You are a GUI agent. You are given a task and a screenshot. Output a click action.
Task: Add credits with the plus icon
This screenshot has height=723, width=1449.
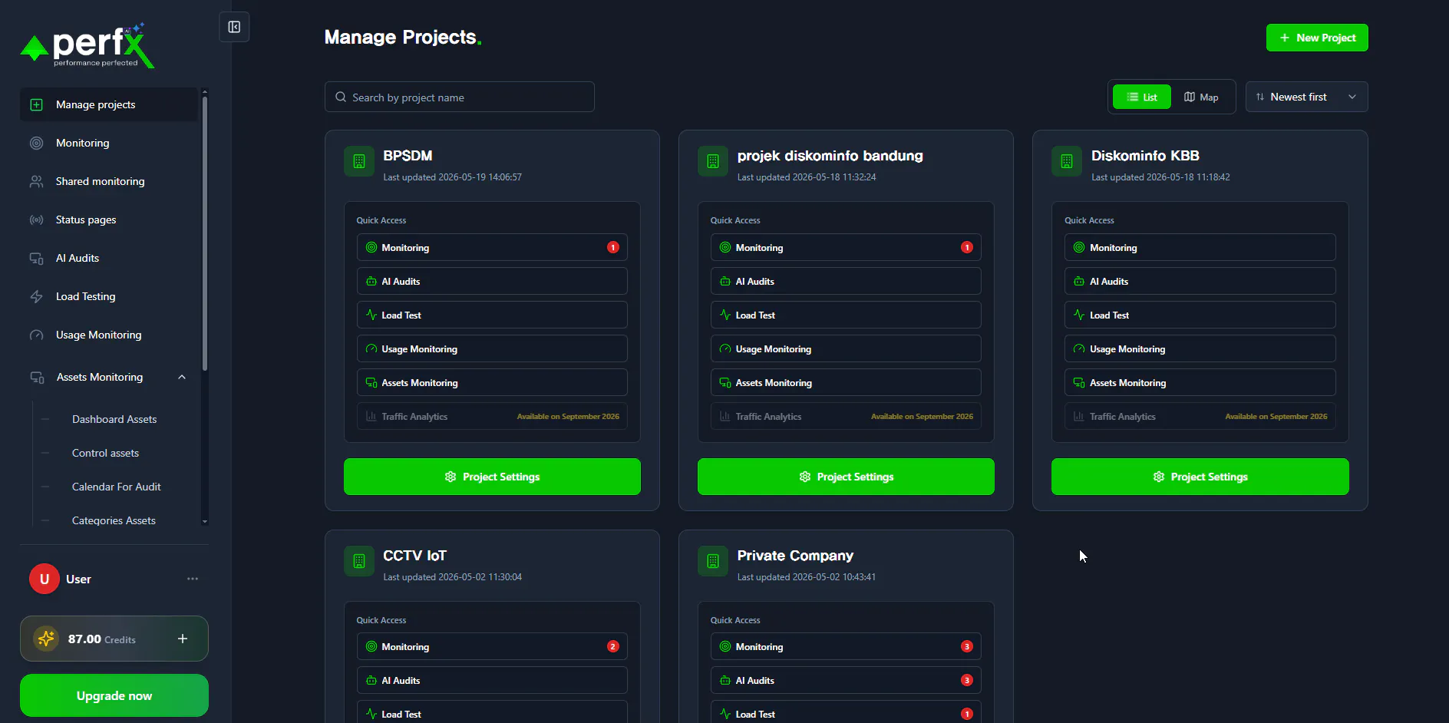(x=183, y=639)
